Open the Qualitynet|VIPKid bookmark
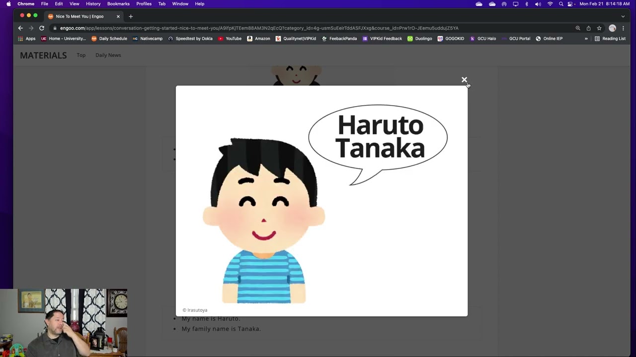Image resolution: width=636 pixels, height=357 pixels. [296, 39]
